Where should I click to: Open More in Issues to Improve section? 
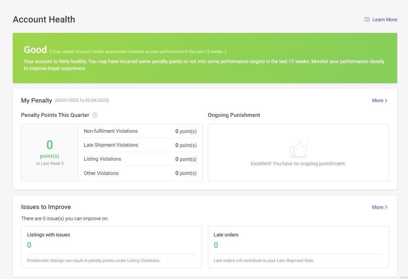(377, 207)
